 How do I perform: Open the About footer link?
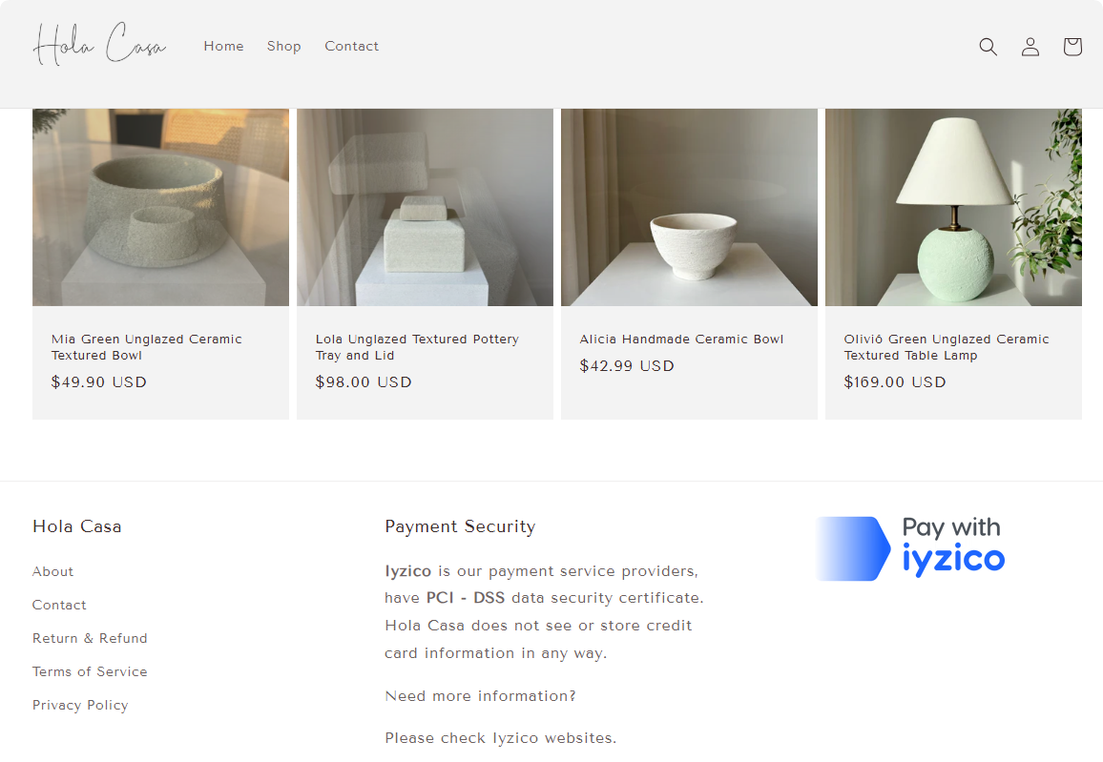pos(52,571)
